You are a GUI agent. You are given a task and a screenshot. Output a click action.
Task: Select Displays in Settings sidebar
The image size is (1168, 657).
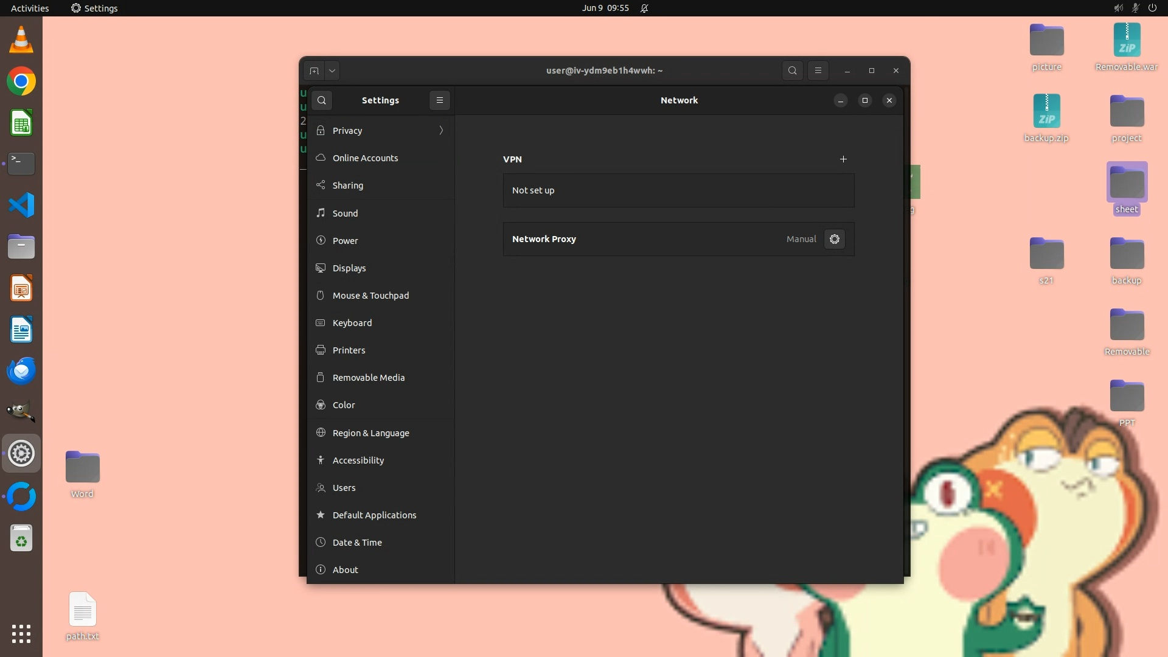click(x=349, y=268)
